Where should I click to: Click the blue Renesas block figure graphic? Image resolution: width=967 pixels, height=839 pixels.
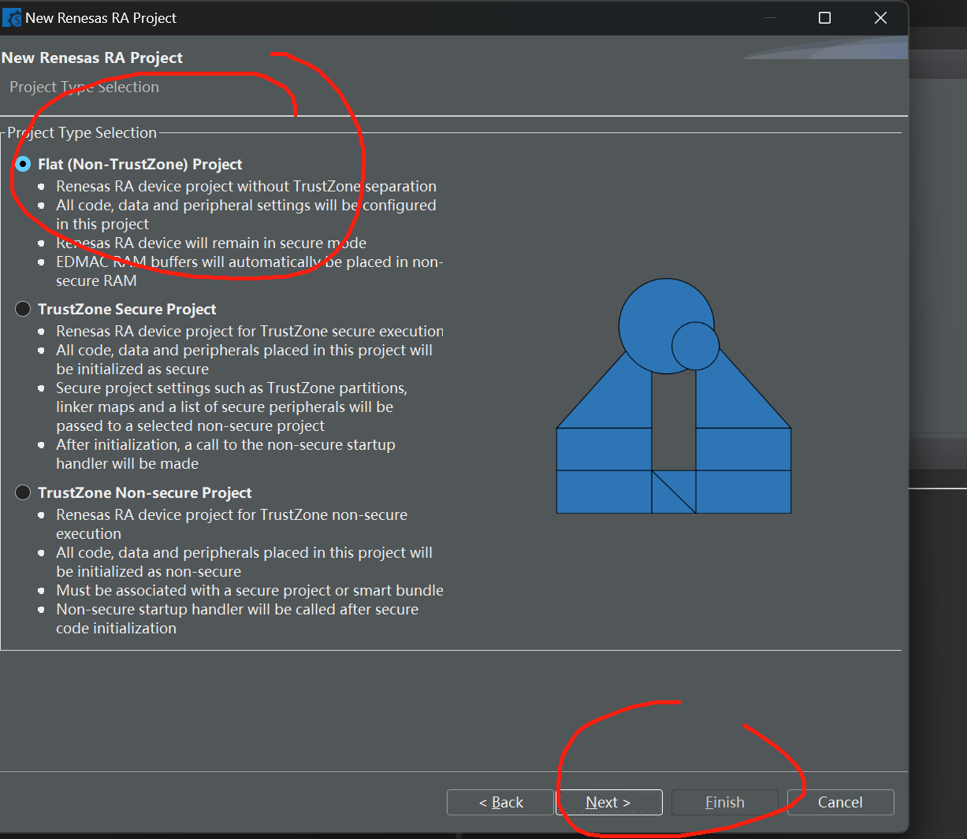click(674, 396)
